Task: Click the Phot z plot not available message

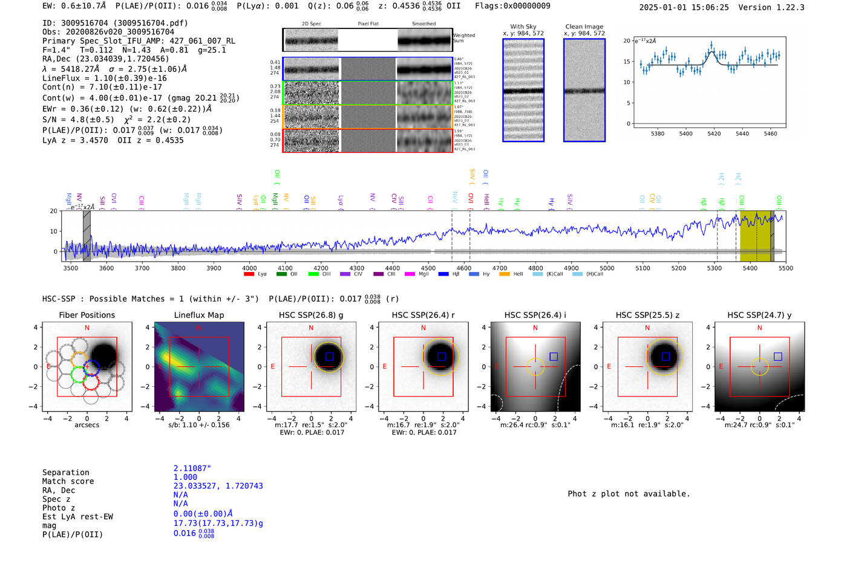Action: (x=629, y=494)
